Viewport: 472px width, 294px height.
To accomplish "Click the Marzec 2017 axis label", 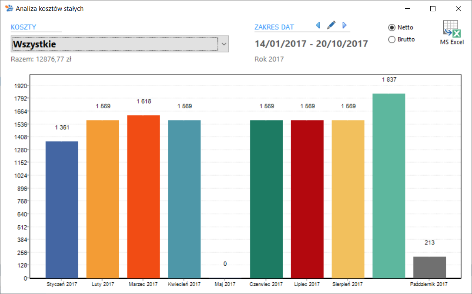I will click(143, 284).
